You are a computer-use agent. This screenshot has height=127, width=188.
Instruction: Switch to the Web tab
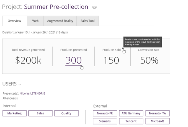pos(35,21)
